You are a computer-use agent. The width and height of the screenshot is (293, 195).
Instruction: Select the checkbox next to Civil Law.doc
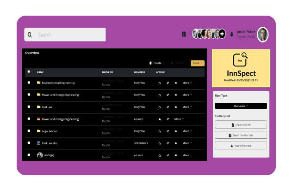point(29,143)
